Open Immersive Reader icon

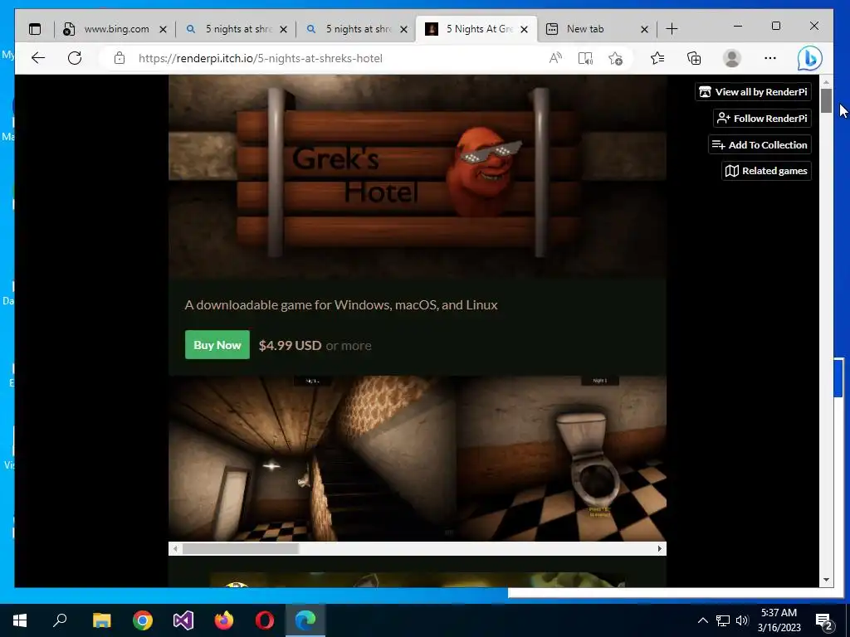(585, 58)
